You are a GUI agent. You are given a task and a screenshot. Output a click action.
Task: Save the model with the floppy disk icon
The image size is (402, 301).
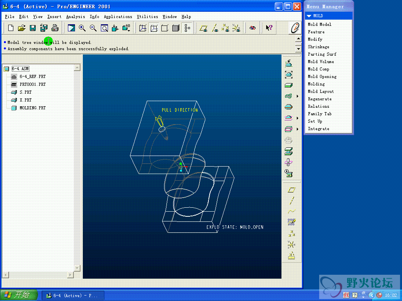pos(33,28)
